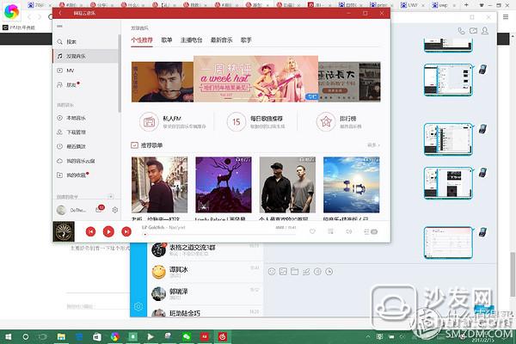This screenshot has height=344, width=516.
Task: Switch to the anchor radio tab
Action: point(191,40)
